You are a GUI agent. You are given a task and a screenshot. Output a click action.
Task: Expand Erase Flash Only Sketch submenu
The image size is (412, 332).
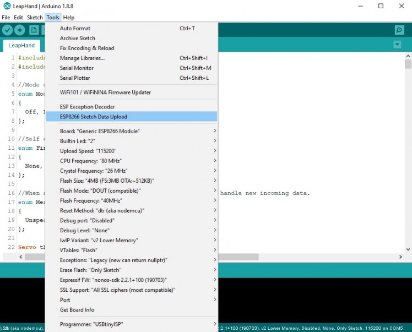pos(132,270)
